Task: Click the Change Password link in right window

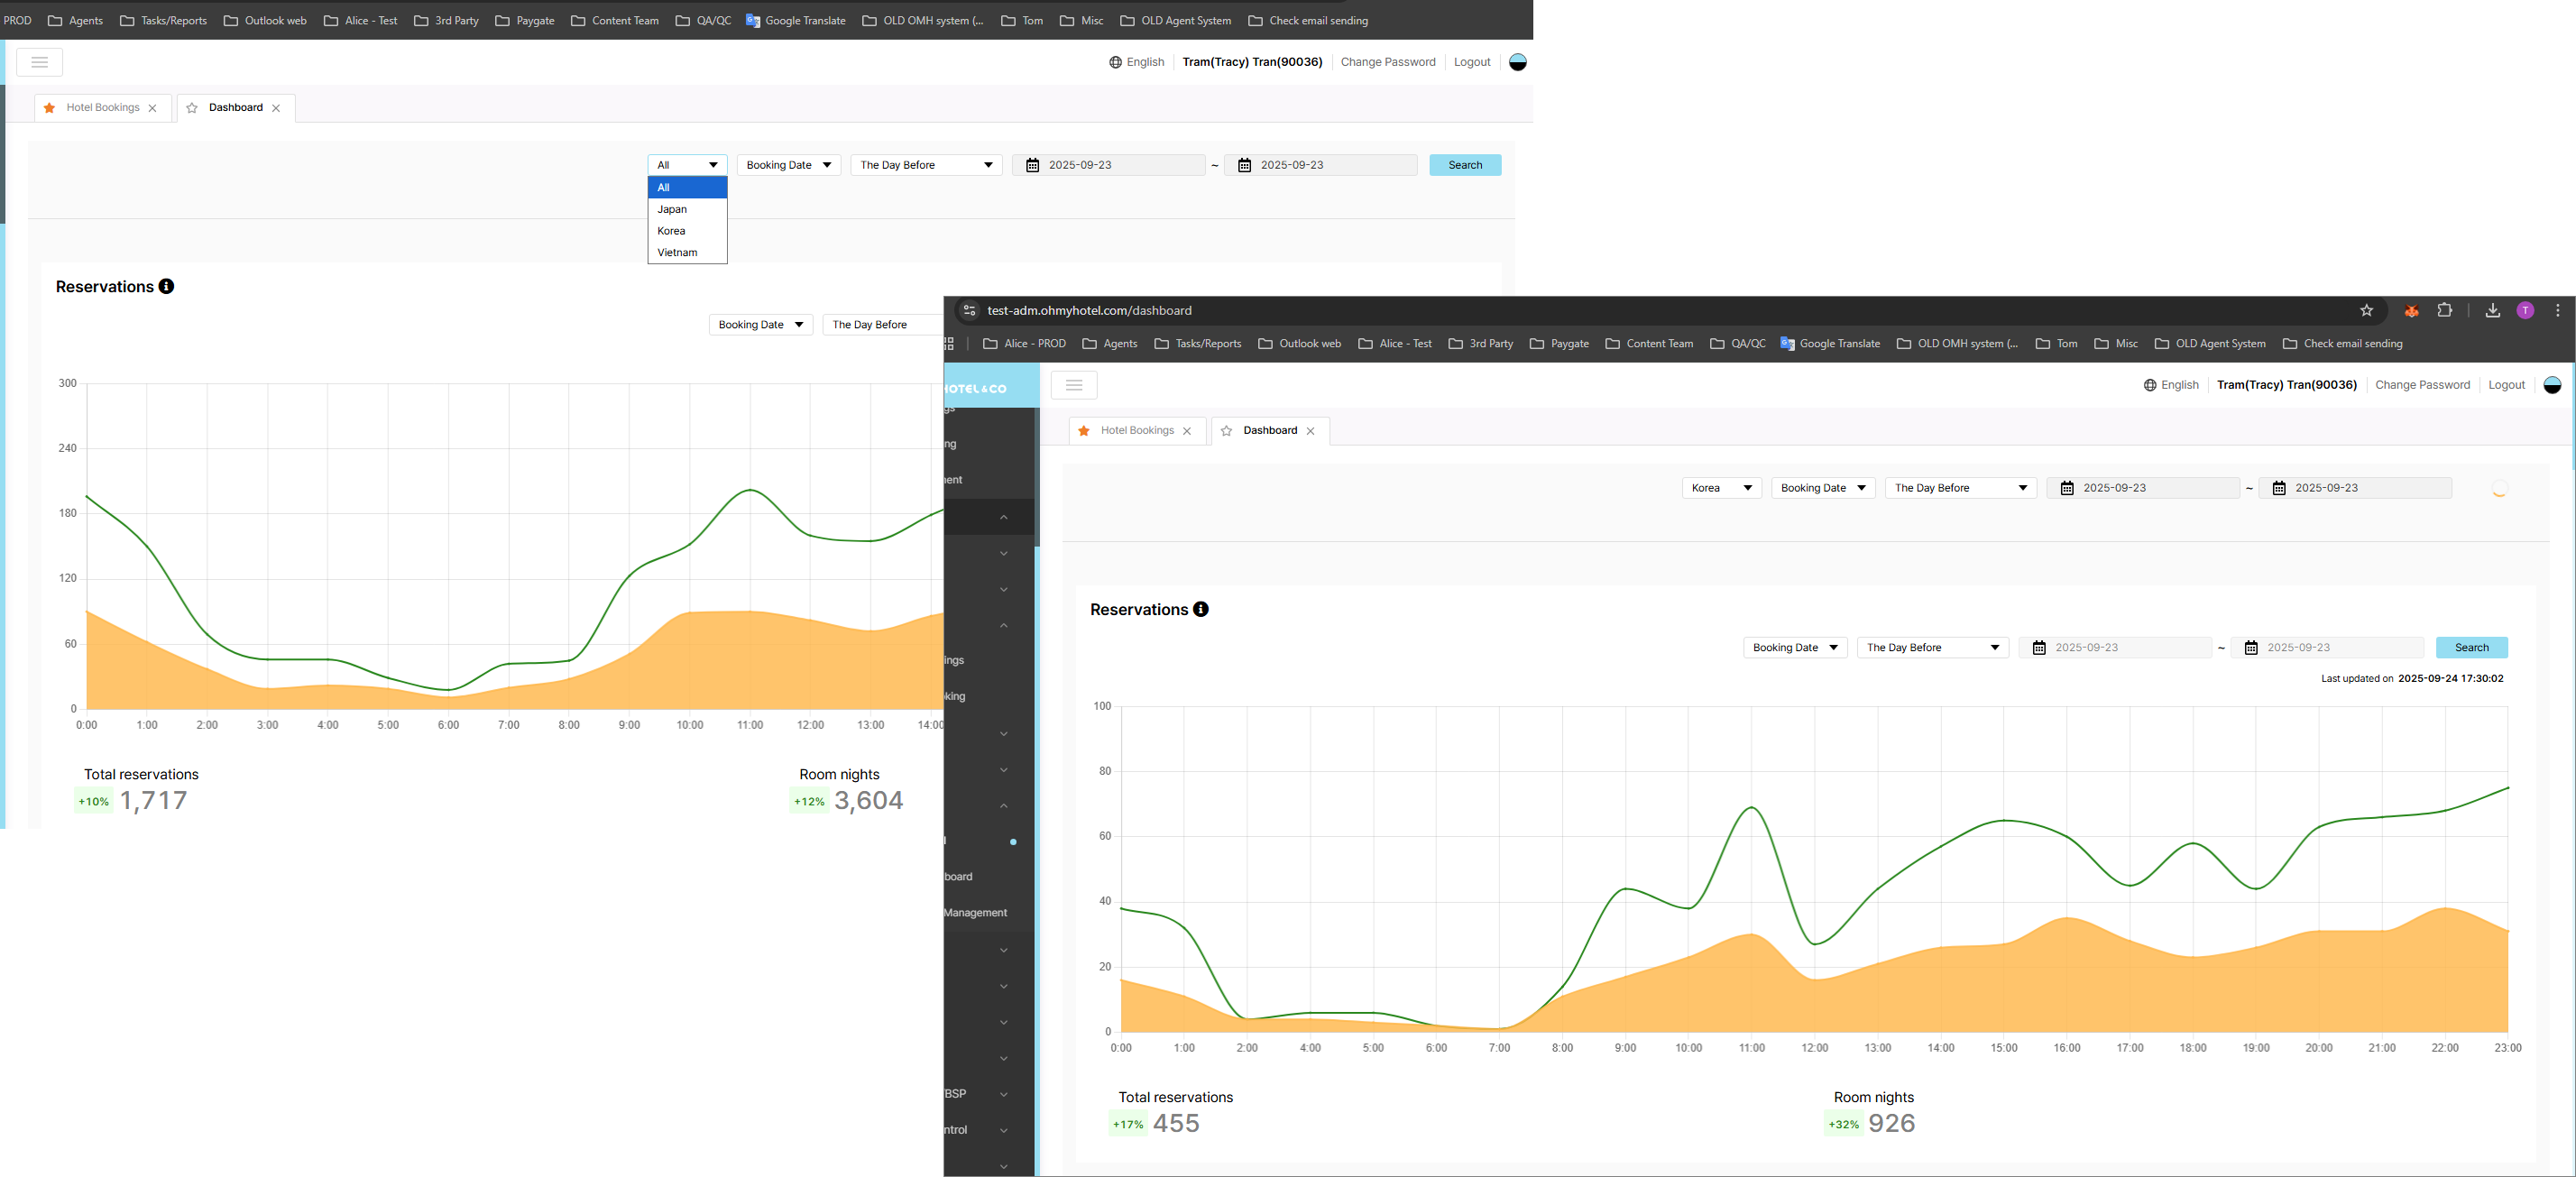Action: (2422, 385)
